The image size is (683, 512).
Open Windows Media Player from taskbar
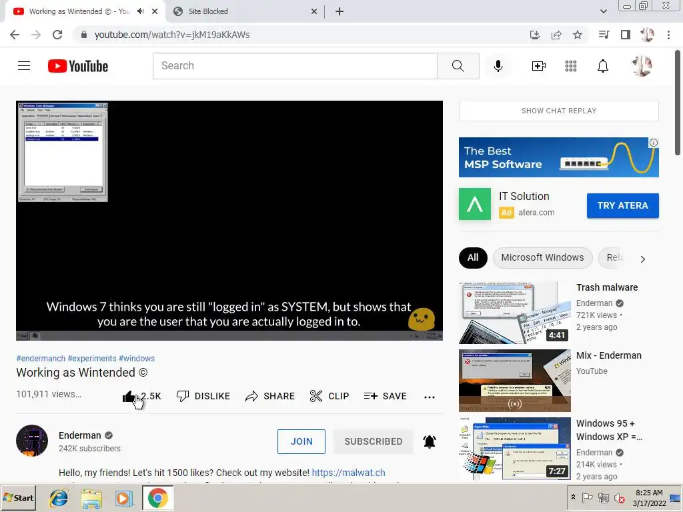click(124, 498)
